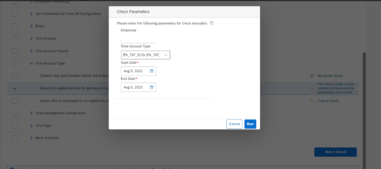This screenshot has height=169, width=381.
Task: Open the Time Account Type dropdown arrow
Action: click(x=166, y=55)
